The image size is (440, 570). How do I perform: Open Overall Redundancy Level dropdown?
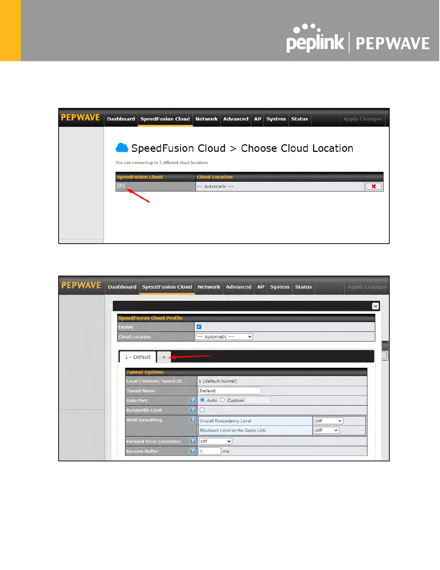[x=328, y=421]
